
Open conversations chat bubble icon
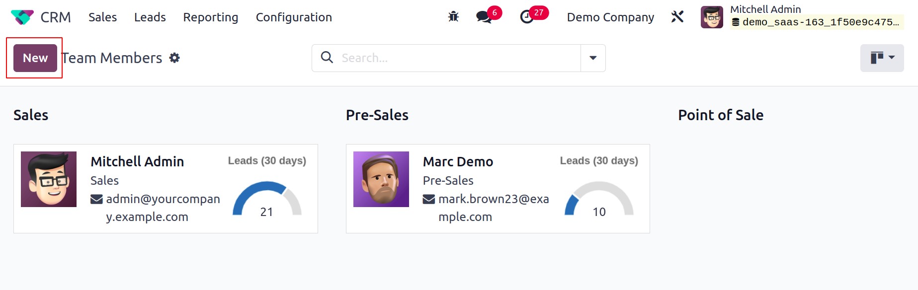click(x=484, y=17)
